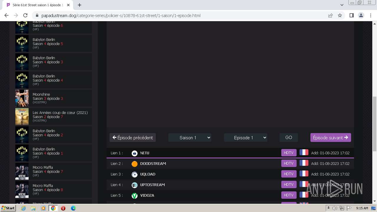The width and height of the screenshot is (377, 212).
Task: Click the browser back arrow
Action: pyautogui.click(x=6, y=15)
